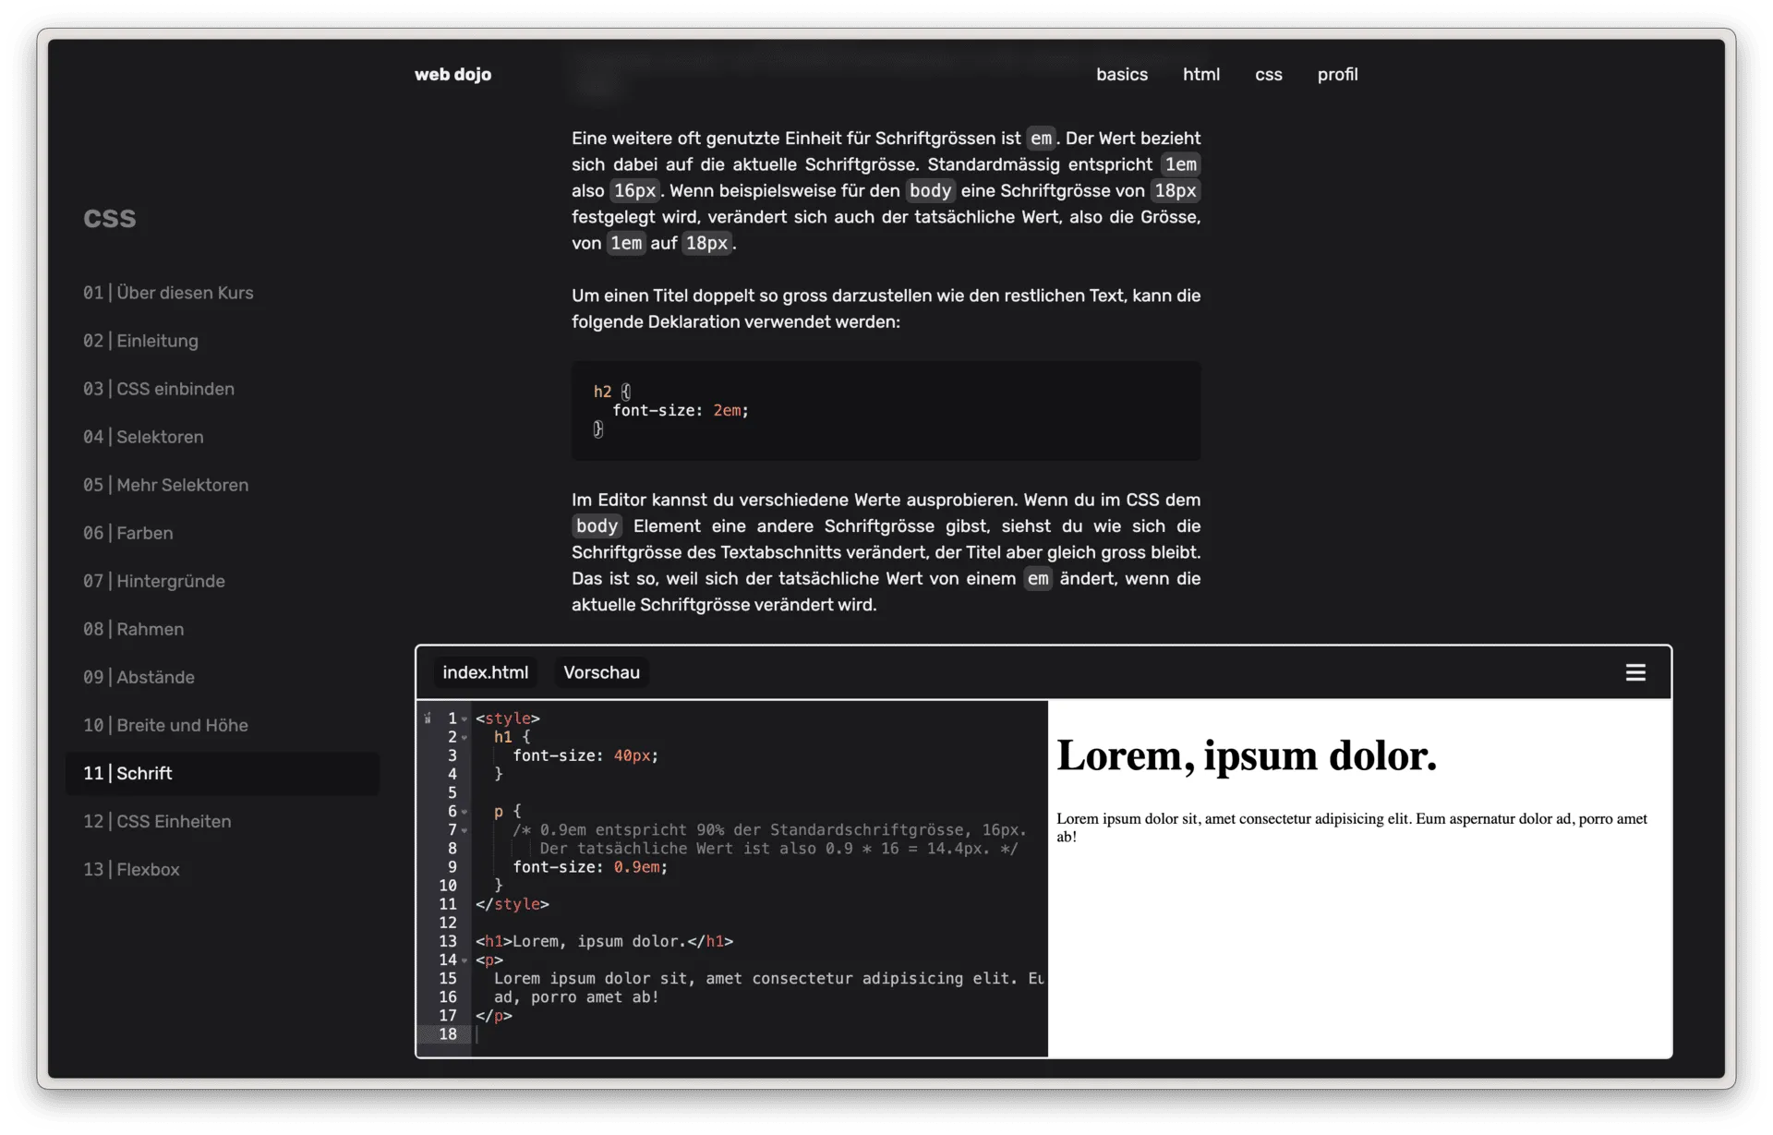Image resolution: width=1773 pixels, height=1135 pixels.
Task: Collapse the style block on line 1
Action: click(464, 718)
